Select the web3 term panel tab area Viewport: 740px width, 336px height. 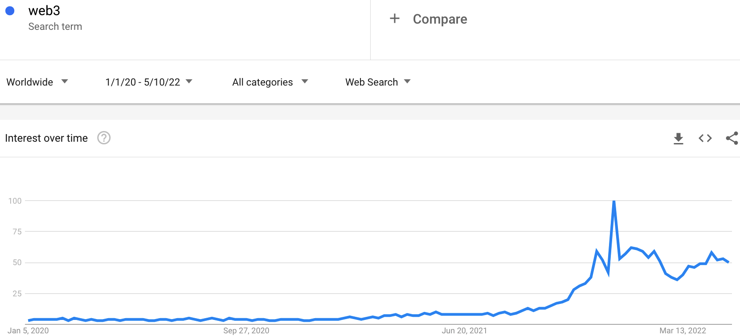(x=185, y=30)
